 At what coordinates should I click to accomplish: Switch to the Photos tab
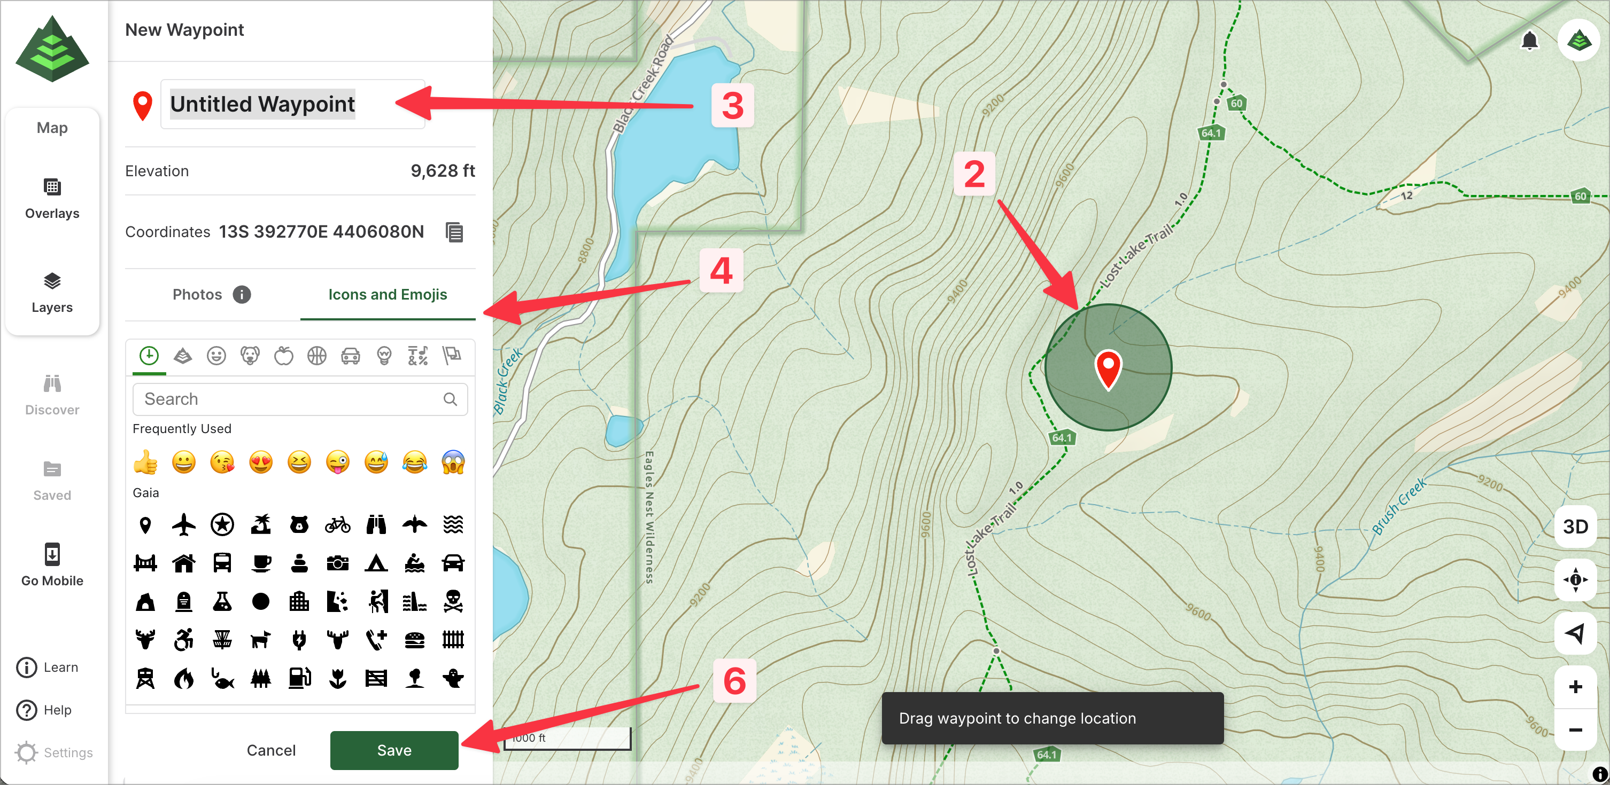(197, 295)
